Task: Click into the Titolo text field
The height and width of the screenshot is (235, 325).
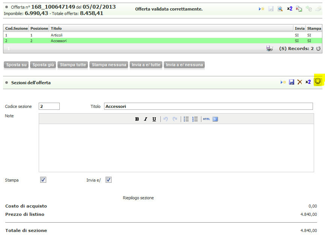Action: pyautogui.click(x=208, y=106)
